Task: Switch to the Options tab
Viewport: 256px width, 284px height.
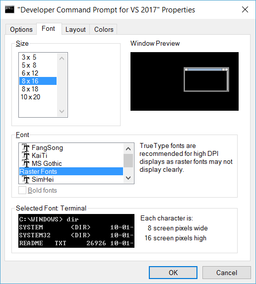Action: pos(21,29)
